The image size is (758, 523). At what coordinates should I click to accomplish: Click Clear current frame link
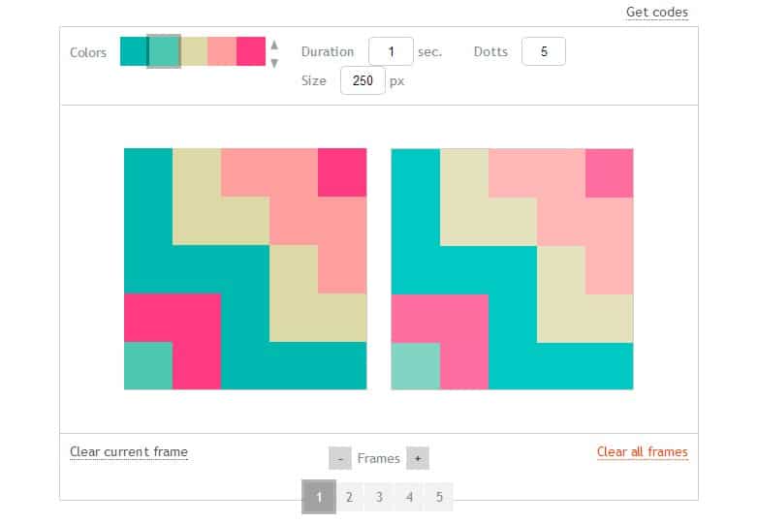pos(129,451)
